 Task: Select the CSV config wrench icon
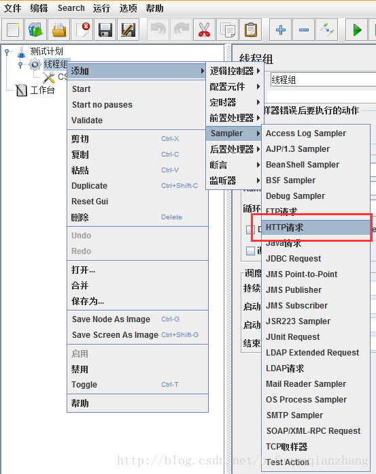point(48,77)
